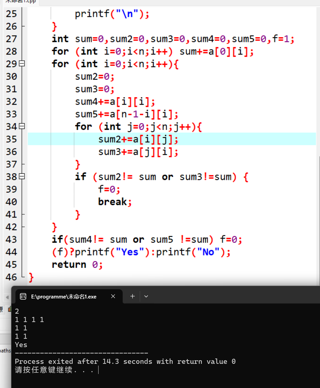The image size is (320, 388).
Task: Click the closing brace on line 46
Action: tap(31, 278)
